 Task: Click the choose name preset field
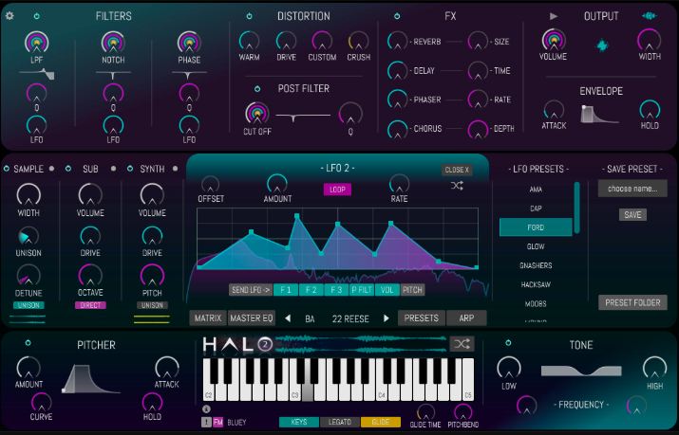click(632, 189)
